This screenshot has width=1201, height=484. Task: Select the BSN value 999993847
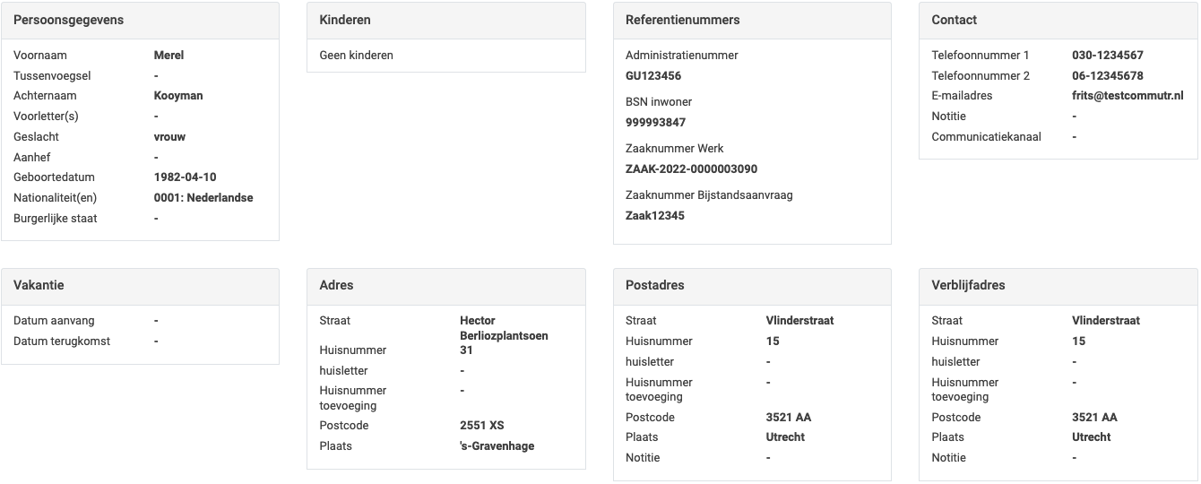[x=655, y=123]
